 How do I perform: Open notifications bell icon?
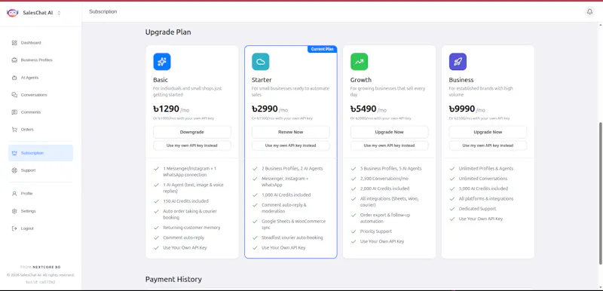(589, 12)
